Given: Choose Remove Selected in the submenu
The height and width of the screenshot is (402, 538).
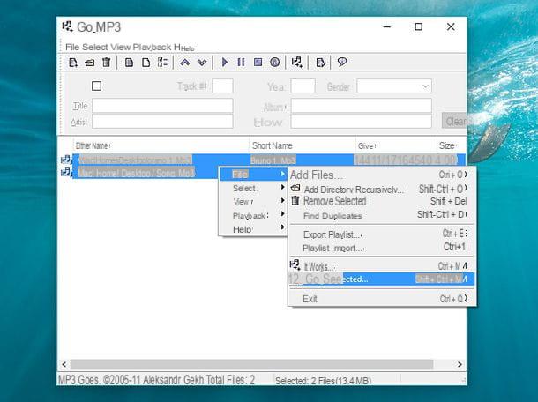Looking at the screenshot, I should coord(382,201).
